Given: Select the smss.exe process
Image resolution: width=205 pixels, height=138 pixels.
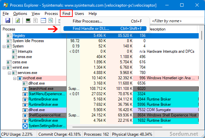Looking at the screenshot, I should [x=25, y=57].
